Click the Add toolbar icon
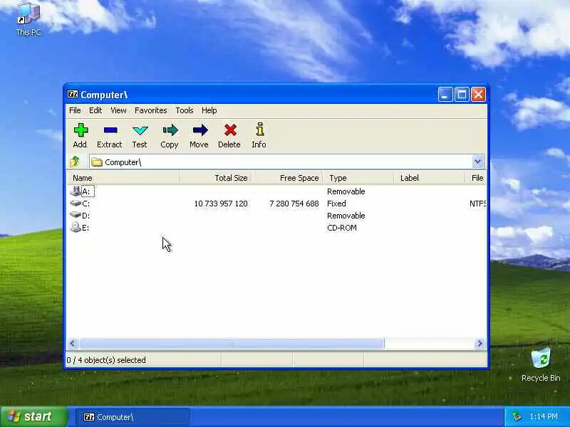Image resolution: width=570 pixels, height=427 pixels. (x=81, y=130)
